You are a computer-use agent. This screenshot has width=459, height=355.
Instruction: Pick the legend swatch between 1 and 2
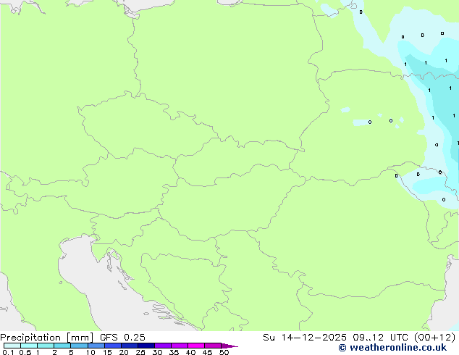[46, 346]
